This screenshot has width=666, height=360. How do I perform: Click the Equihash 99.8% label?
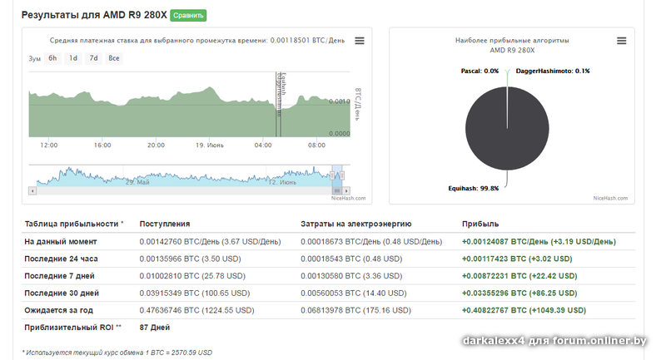click(473, 188)
